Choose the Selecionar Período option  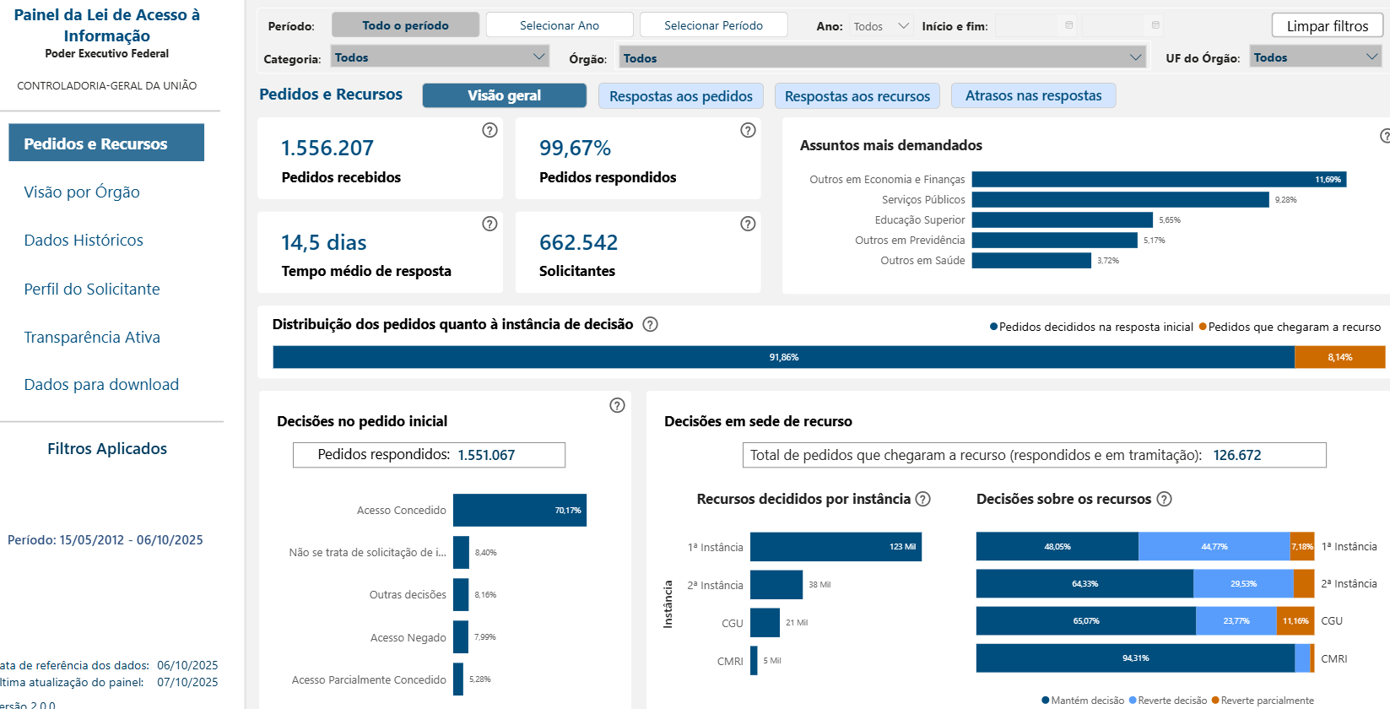tap(713, 25)
